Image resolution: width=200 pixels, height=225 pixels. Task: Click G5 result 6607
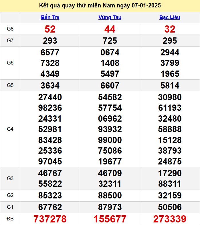click(110, 86)
